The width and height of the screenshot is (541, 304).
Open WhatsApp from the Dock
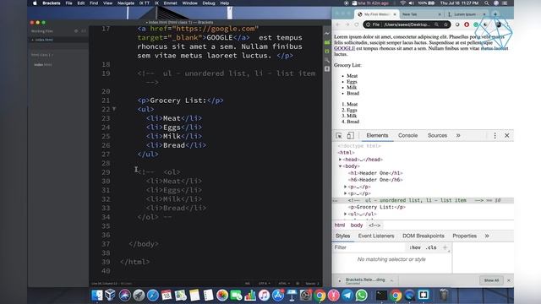pos(361,296)
